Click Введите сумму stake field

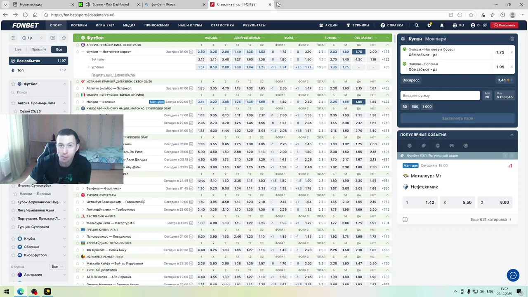440,95
